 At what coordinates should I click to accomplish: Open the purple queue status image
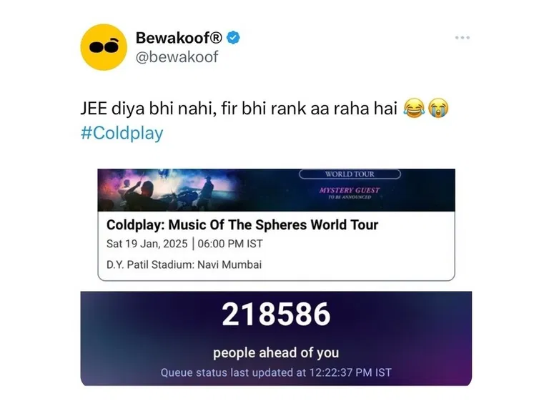pos(276,339)
